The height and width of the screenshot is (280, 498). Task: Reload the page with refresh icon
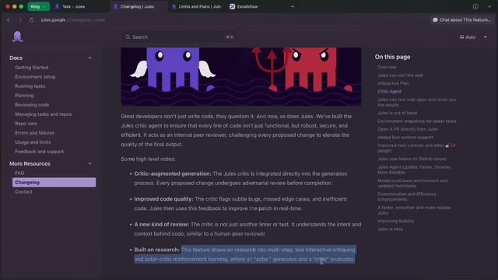(31, 19)
